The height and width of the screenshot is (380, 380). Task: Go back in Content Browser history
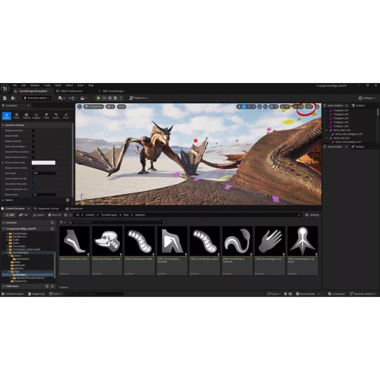point(65,215)
